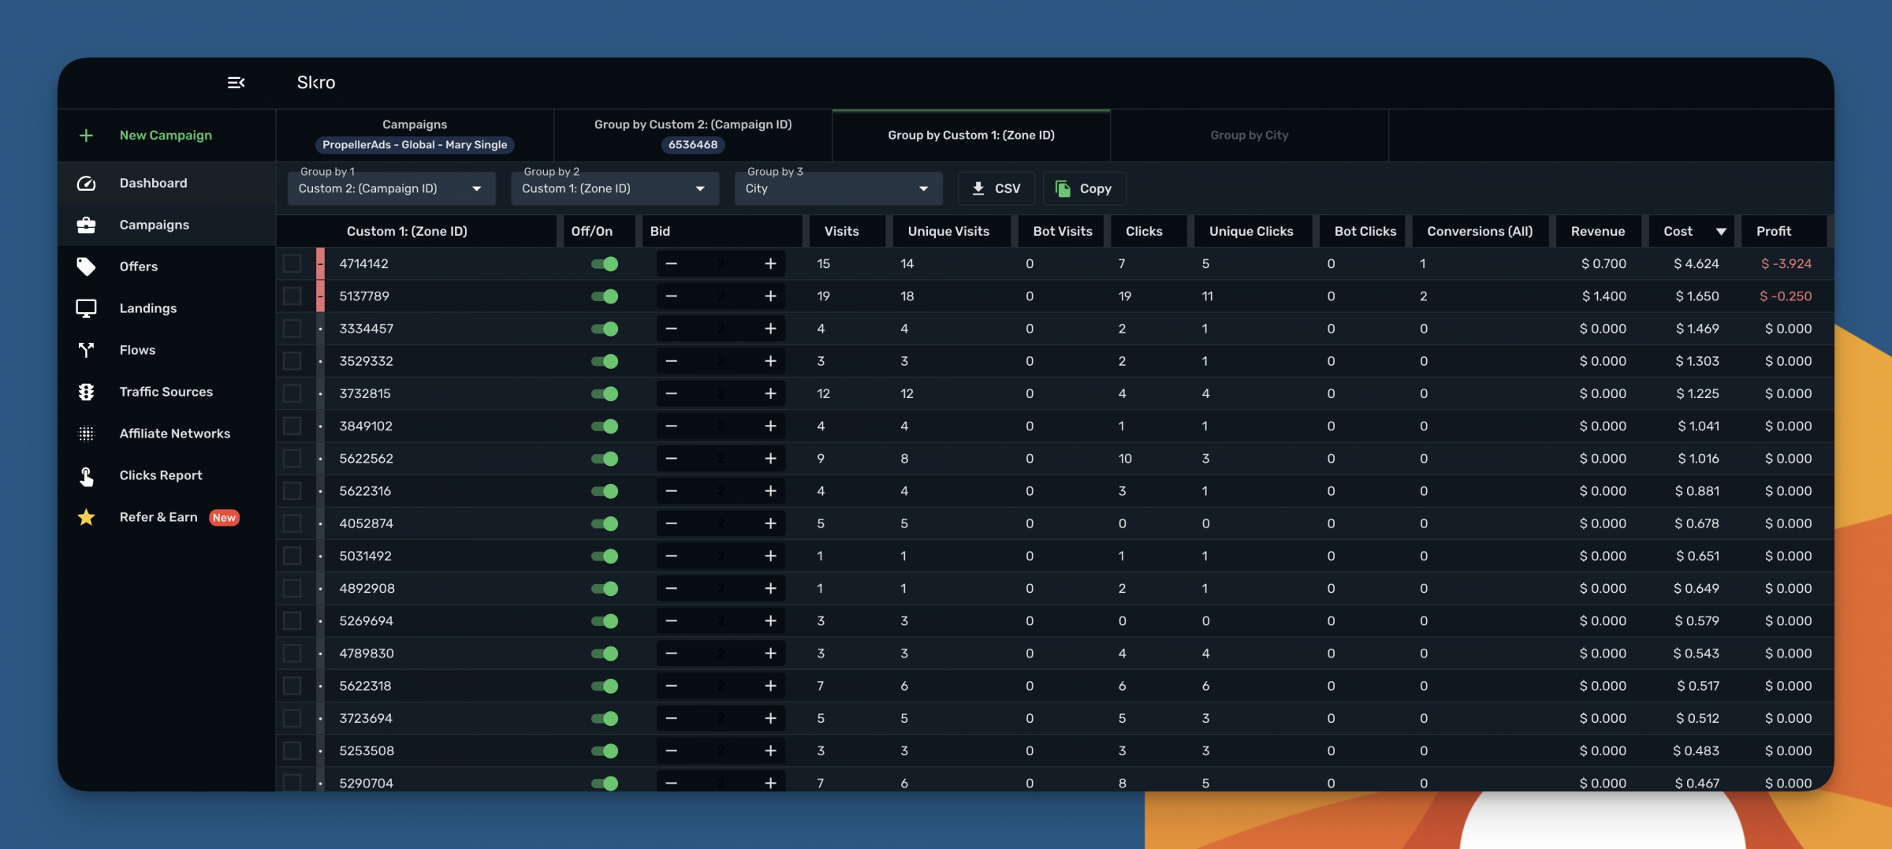Screen dimensions: 1892x849
Task: Switch to Campaigns tab
Action: click(415, 136)
